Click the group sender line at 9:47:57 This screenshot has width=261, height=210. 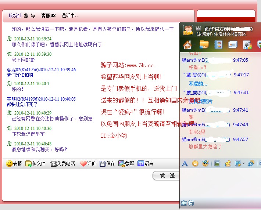point(215,140)
